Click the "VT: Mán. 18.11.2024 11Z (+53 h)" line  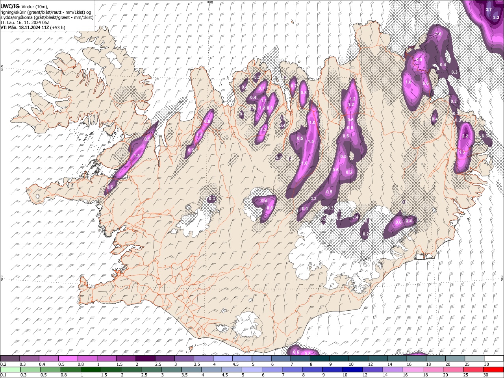click(33, 28)
